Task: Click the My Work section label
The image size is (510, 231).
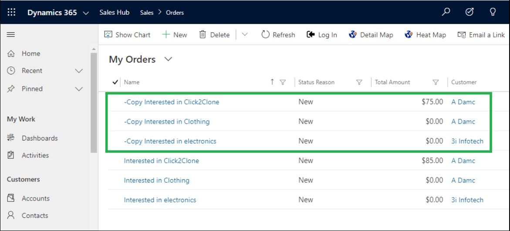Action: [21, 119]
